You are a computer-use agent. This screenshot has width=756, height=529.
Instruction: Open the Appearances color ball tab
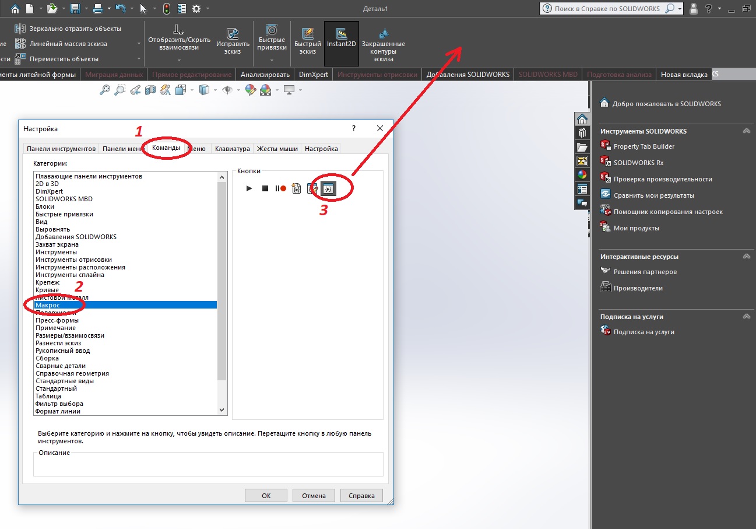tap(582, 175)
